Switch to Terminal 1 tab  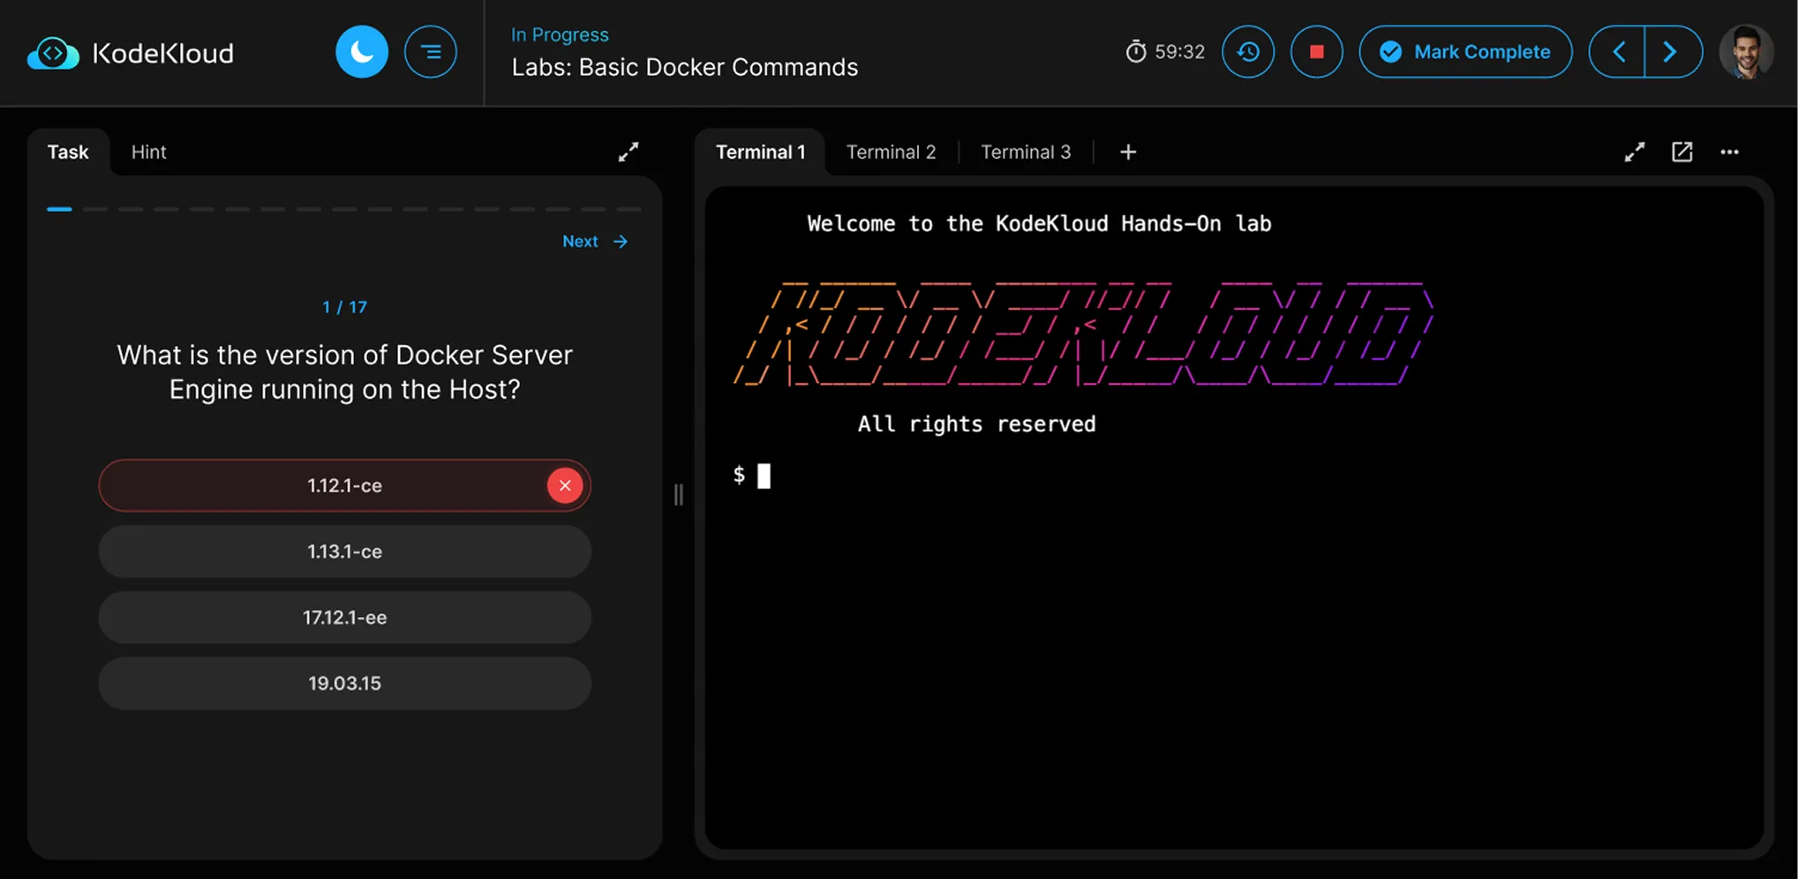(x=760, y=152)
